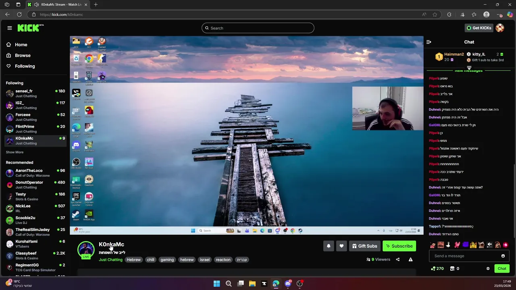The width and height of the screenshot is (516, 290).
Task: Click the Gift Subs button
Action: point(364,246)
